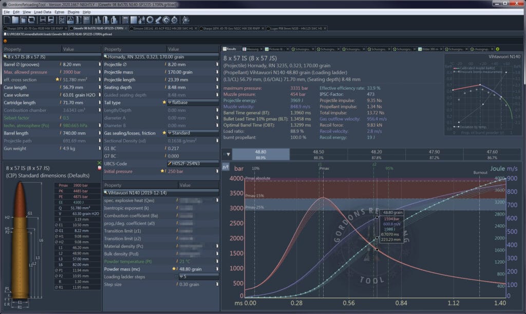
Task: Click the green plus add-tab icon
Action: click(x=497, y=49)
